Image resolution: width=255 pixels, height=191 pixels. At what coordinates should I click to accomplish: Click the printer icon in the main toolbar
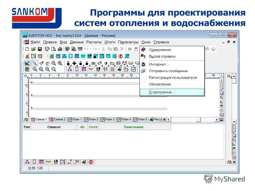(x=60, y=49)
